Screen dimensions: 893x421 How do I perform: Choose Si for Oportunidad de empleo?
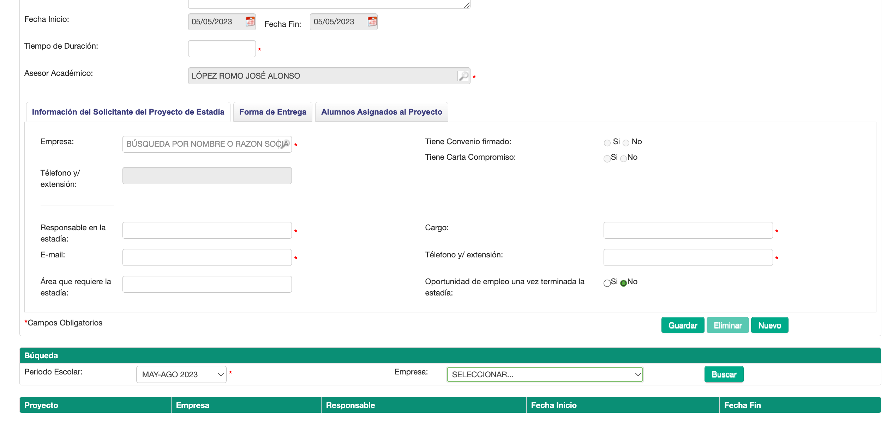(x=607, y=283)
